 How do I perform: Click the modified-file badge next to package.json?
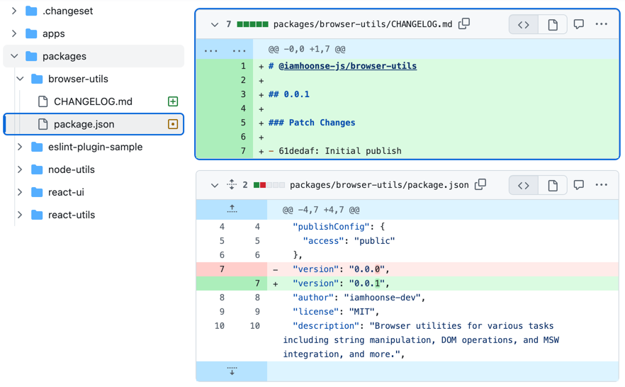coord(173,124)
